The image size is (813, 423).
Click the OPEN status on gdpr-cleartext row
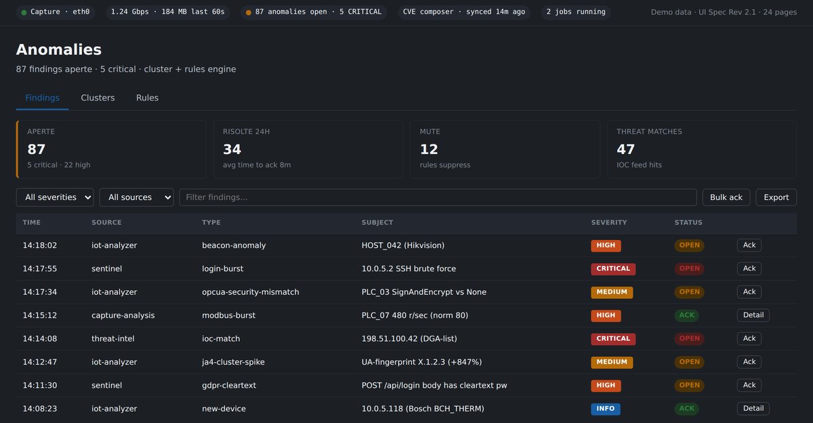tap(689, 385)
